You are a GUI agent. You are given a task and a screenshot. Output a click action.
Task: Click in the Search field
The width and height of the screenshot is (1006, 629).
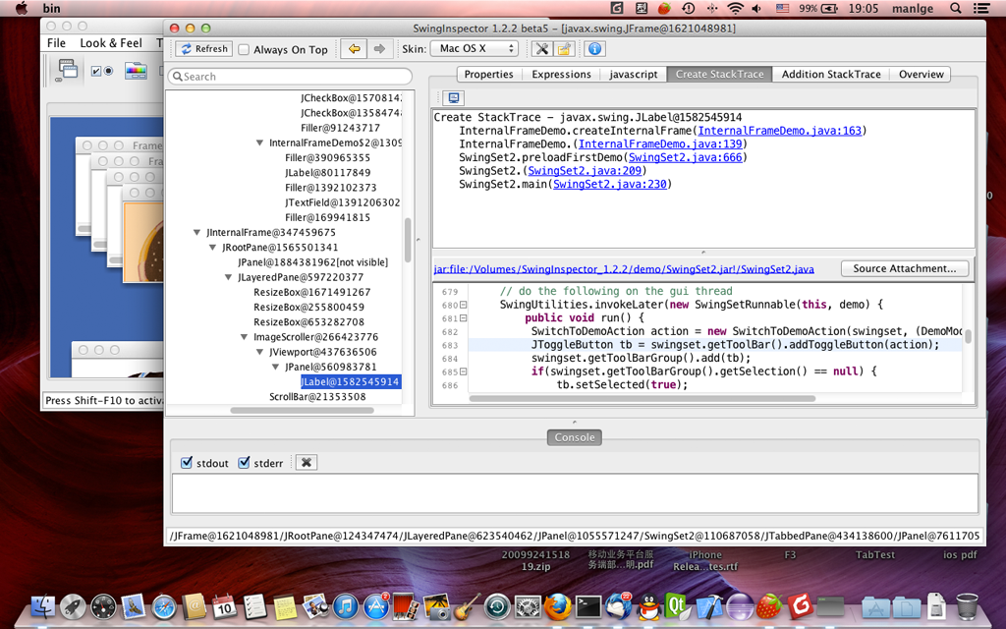tap(290, 77)
